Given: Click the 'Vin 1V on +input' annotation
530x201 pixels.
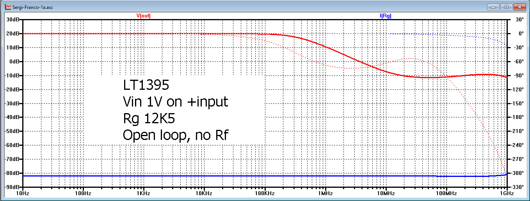Looking at the screenshot, I should coord(176,102).
